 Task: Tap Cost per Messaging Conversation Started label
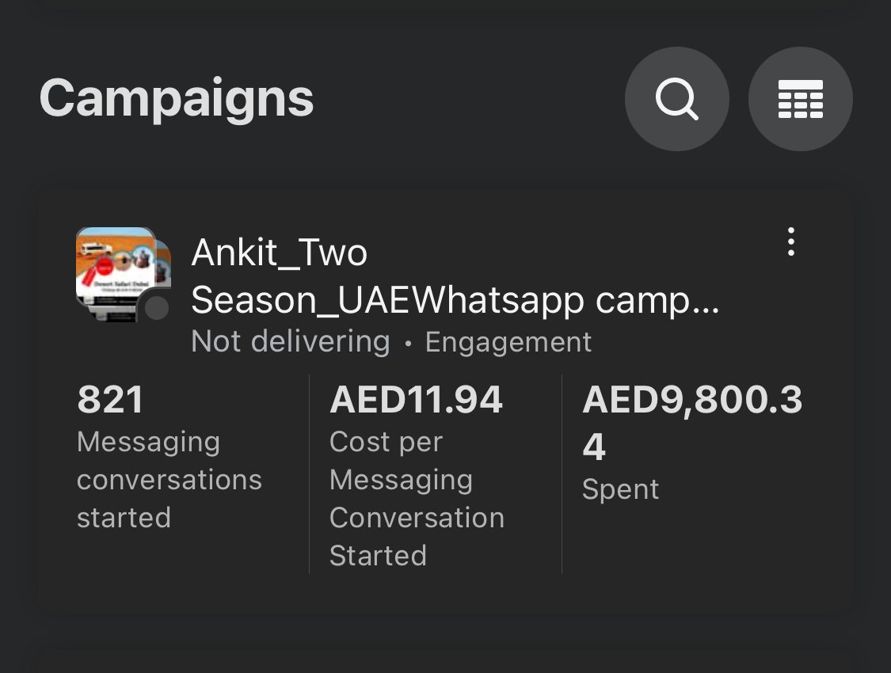click(417, 498)
